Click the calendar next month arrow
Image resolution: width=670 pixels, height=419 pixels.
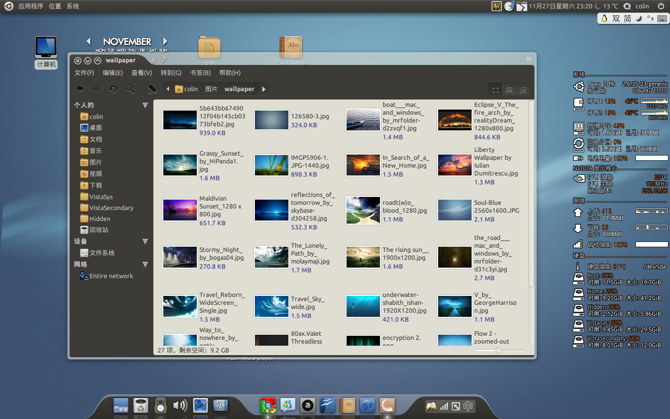165,41
